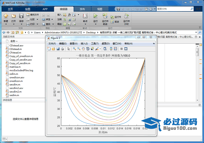Click the fx insert function icon
This screenshot has width=204, height=143.
69,15
